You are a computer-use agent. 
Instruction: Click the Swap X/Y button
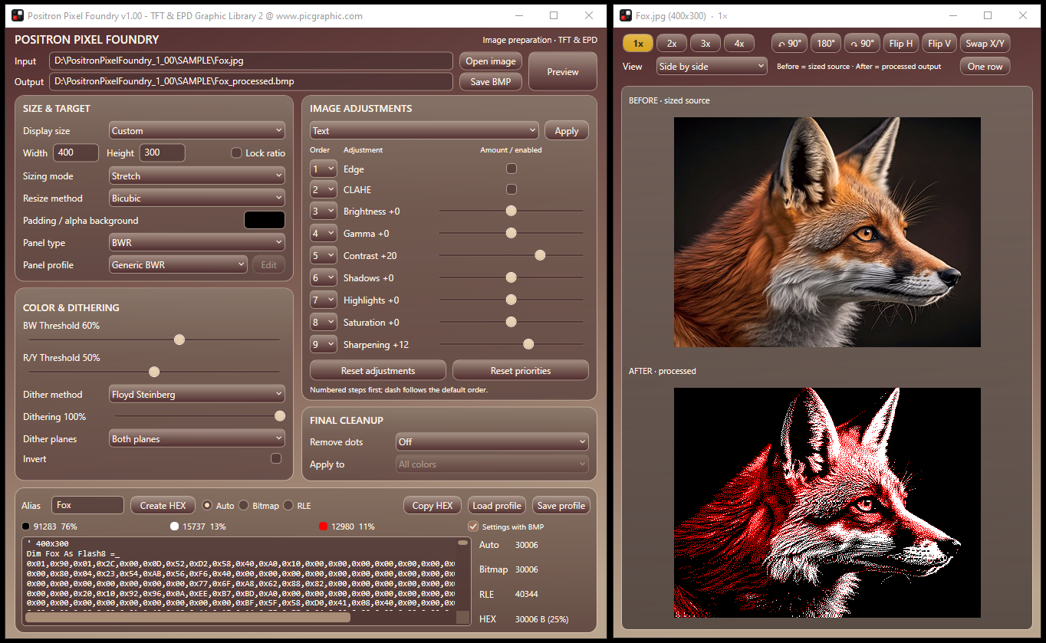[985, 44]
